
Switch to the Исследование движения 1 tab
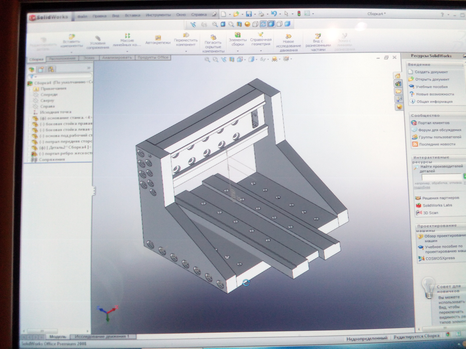click(102, 336)
